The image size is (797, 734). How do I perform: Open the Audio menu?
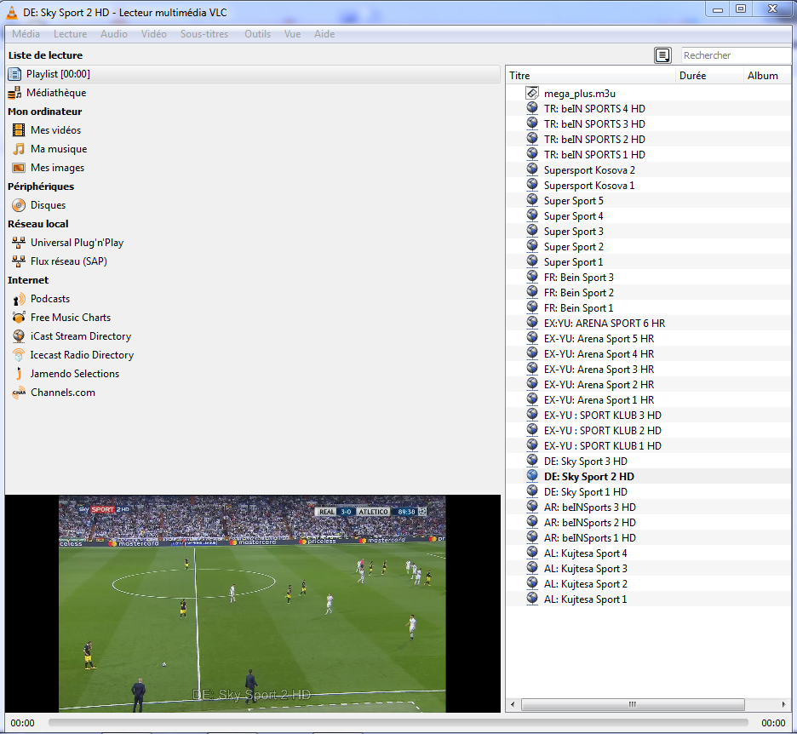[114, 34]
